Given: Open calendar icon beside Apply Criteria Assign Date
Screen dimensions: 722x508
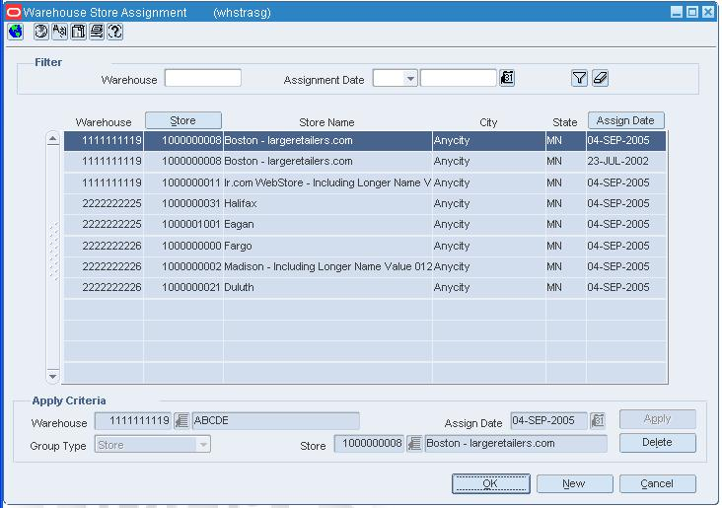Looking at the screenshot, I should 597,421.
